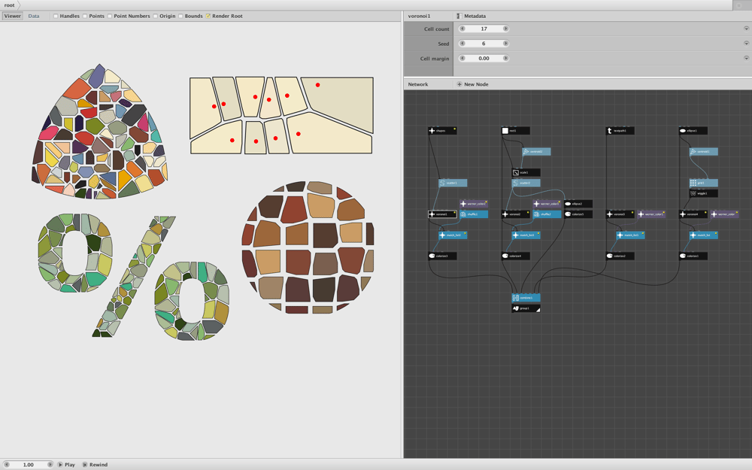Open the Metadata dialog

(x=471, y=16)
